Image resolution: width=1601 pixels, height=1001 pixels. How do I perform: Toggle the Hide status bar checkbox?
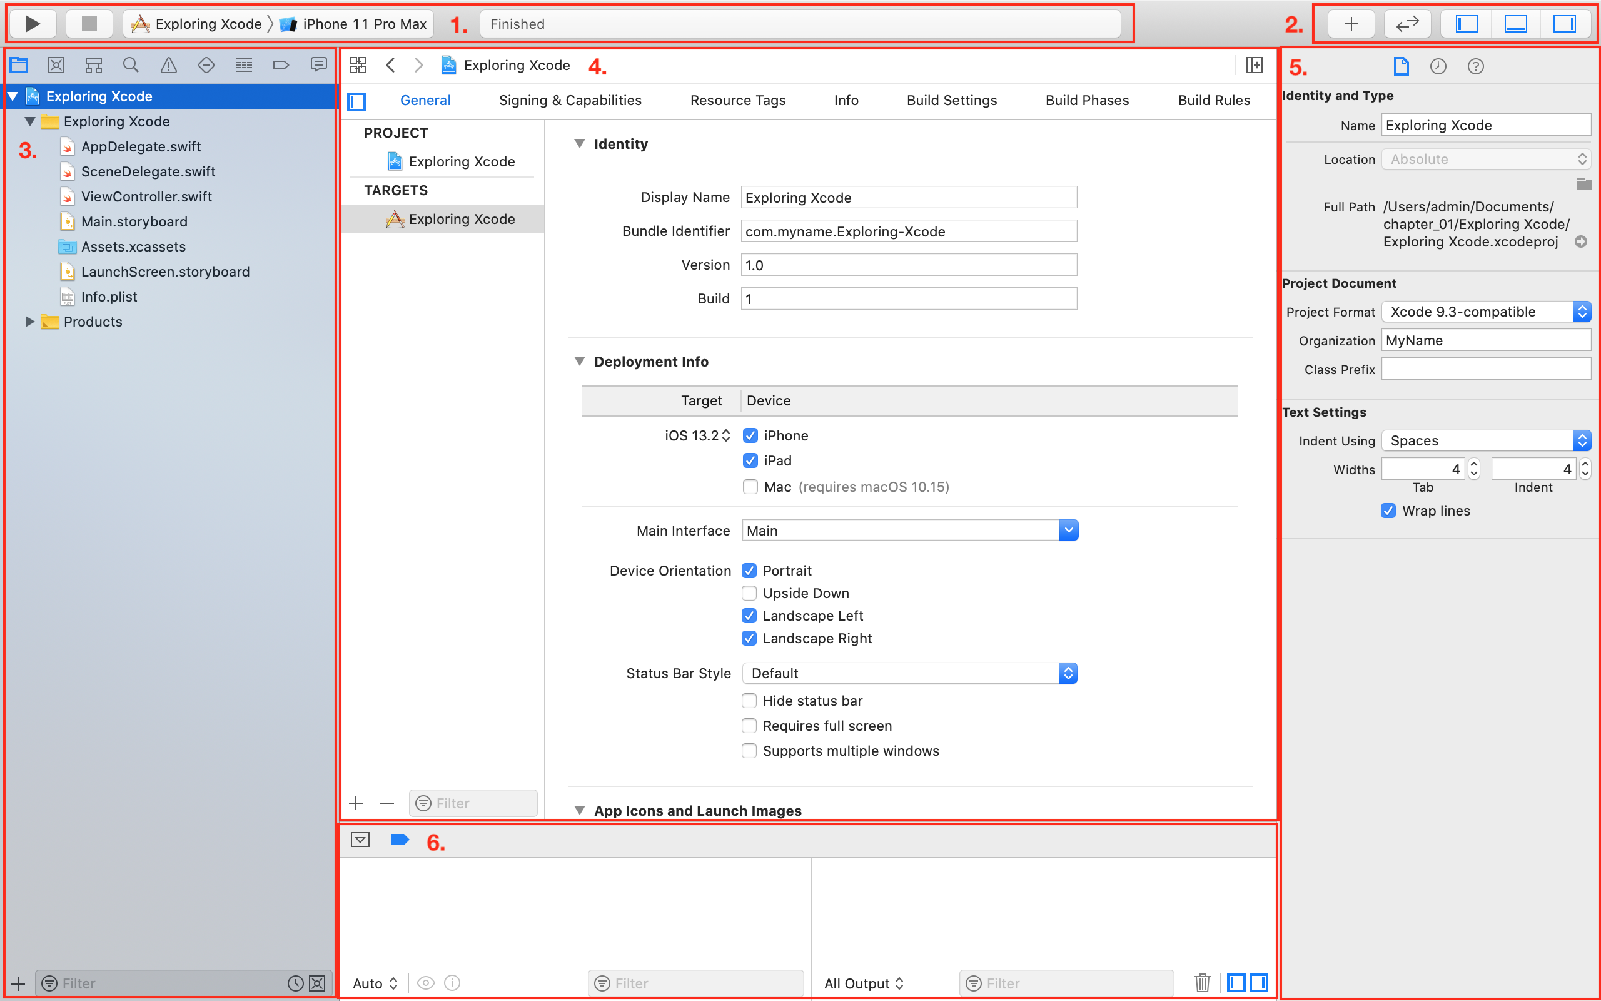point(748,700)
